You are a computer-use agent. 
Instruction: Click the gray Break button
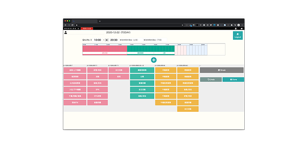pyautogui.click(x=222, y=70)
